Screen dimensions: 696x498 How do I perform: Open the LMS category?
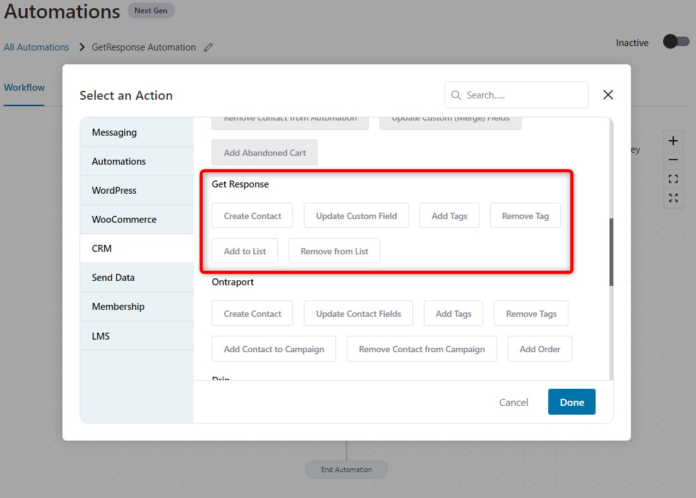click(x=136, y=336)
